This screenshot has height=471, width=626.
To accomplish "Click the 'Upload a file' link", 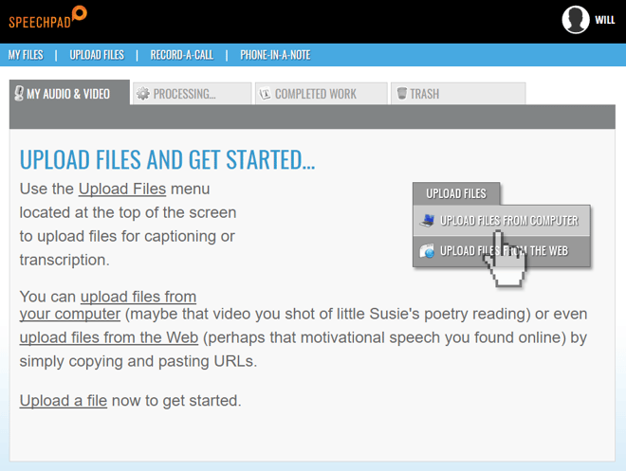I will [x=64, y=401].
